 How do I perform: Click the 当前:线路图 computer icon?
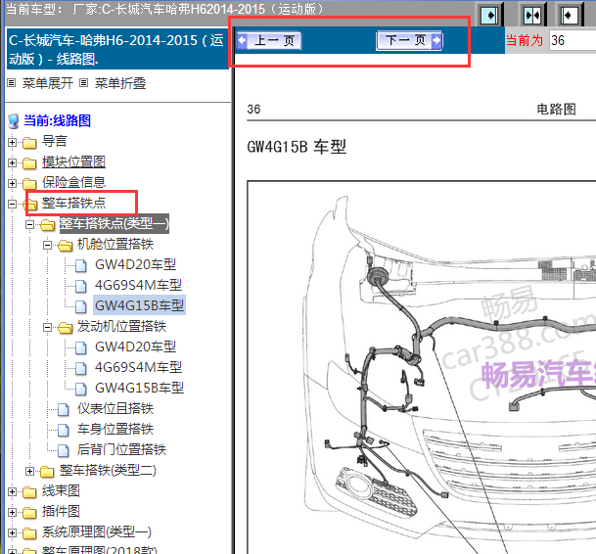click(14, 121)
